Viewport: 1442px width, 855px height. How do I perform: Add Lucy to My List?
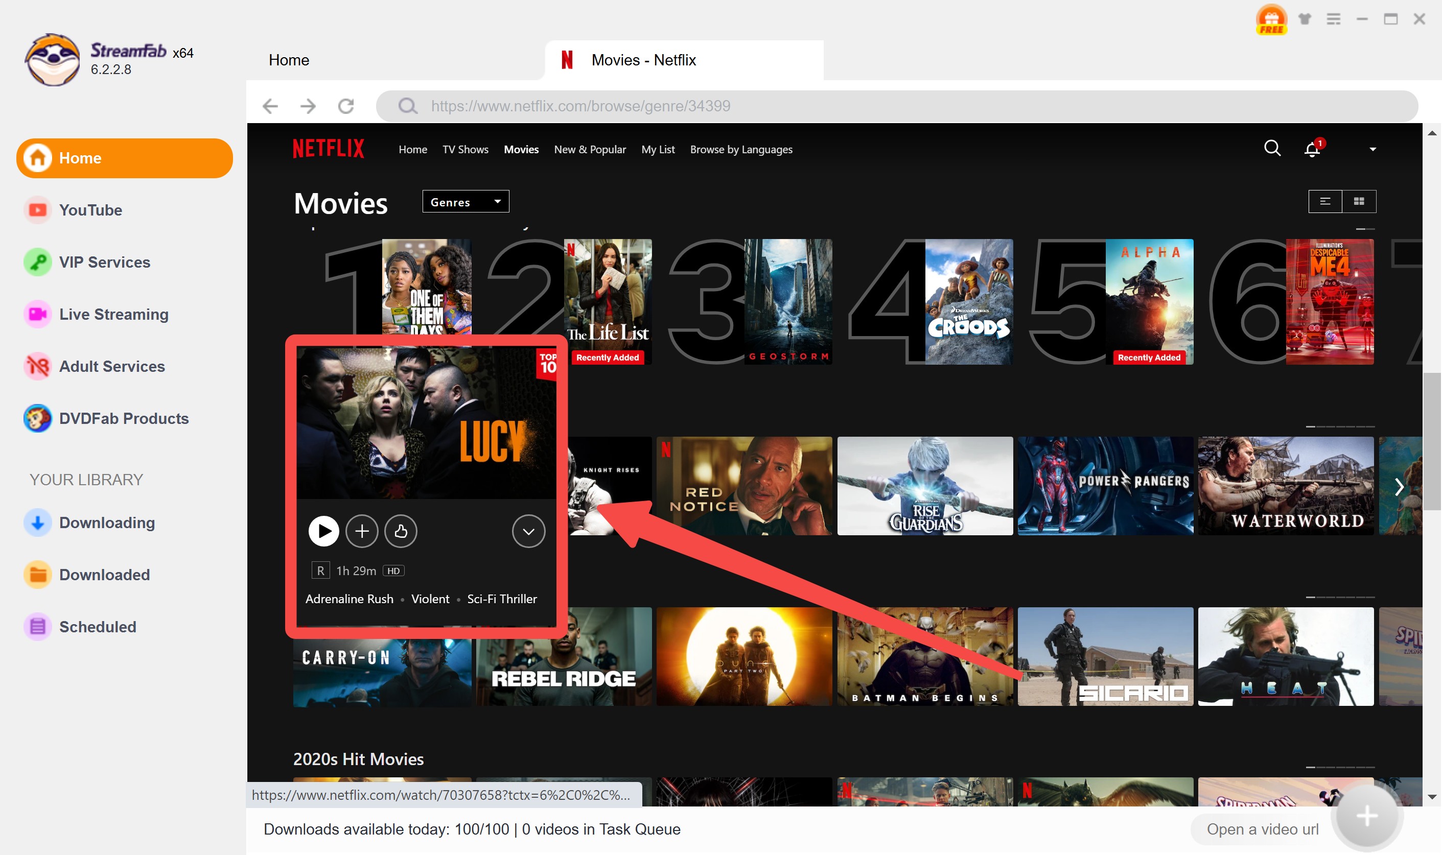pyautogui.click(x=362, y=531)
